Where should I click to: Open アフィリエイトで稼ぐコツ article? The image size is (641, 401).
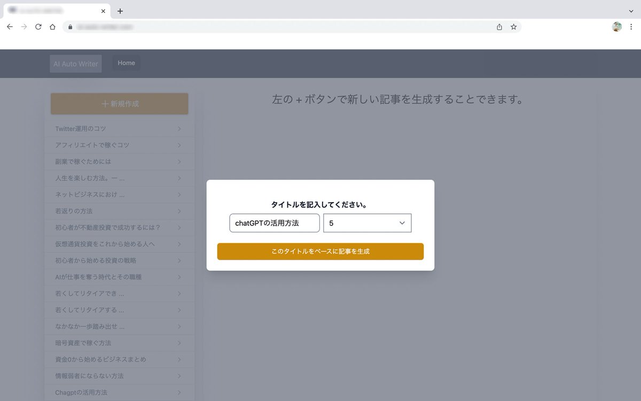[92, 145]
